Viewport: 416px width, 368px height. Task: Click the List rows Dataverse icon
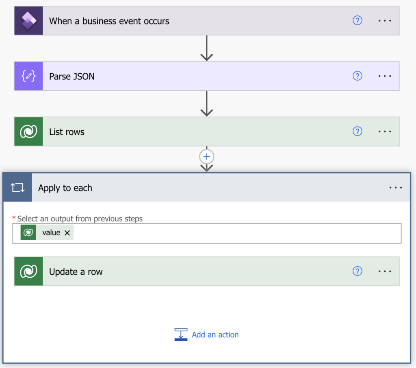tap(28, 131)
